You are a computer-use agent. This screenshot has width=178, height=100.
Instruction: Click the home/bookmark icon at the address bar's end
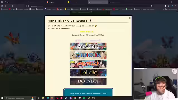[x=151, y=6]
